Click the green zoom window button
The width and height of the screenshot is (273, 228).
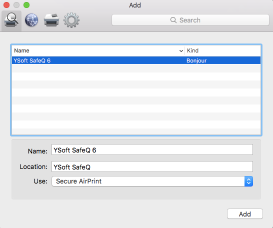26,5
